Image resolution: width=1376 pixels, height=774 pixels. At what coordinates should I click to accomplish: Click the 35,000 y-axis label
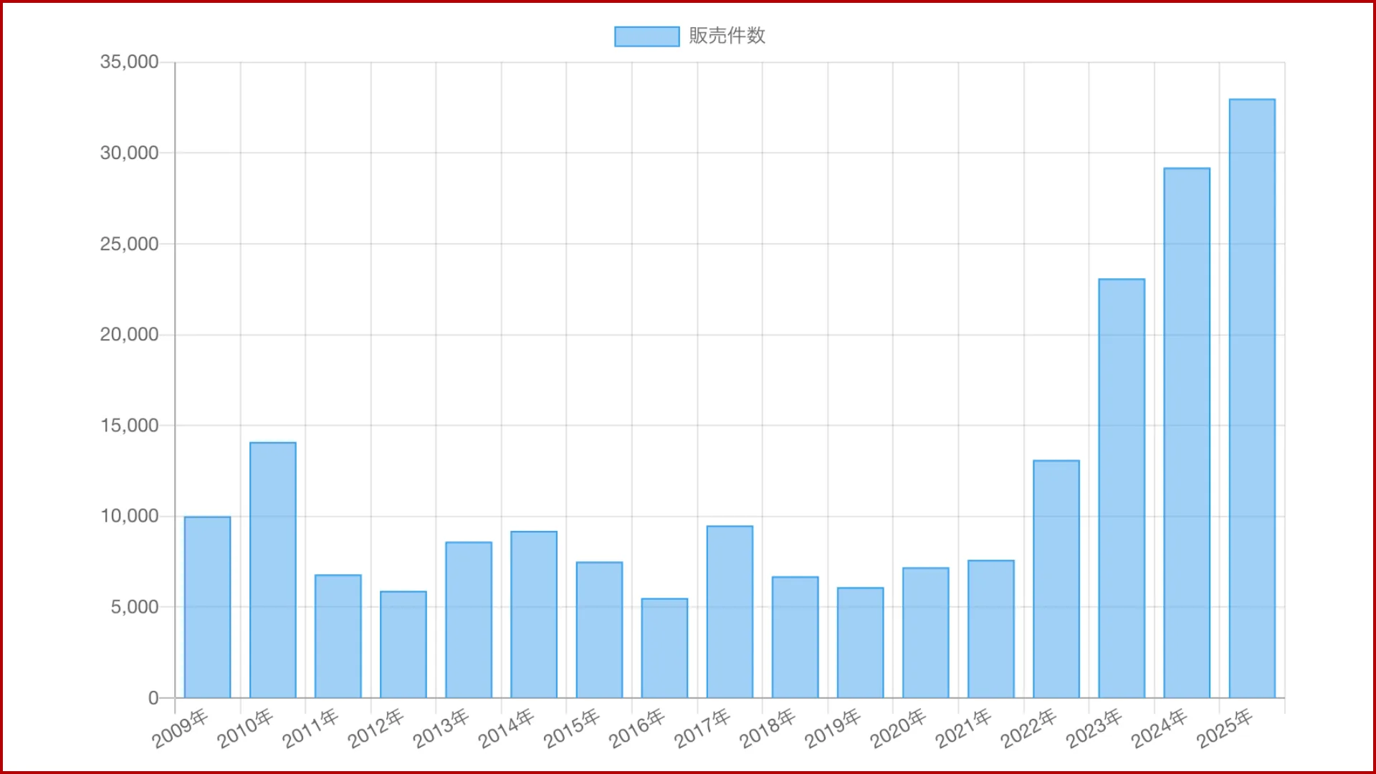click(130, 62)
